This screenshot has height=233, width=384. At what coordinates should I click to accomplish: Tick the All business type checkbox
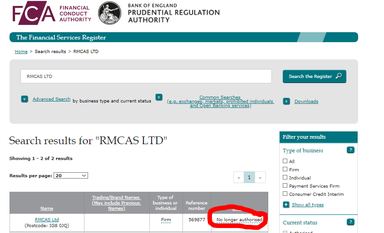tap(285, 161)
